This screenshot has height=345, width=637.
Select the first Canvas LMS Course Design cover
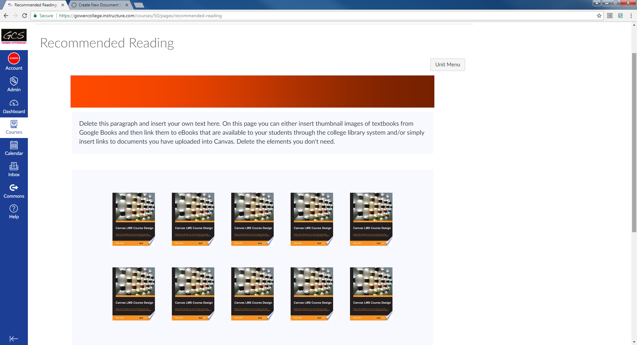133,219
